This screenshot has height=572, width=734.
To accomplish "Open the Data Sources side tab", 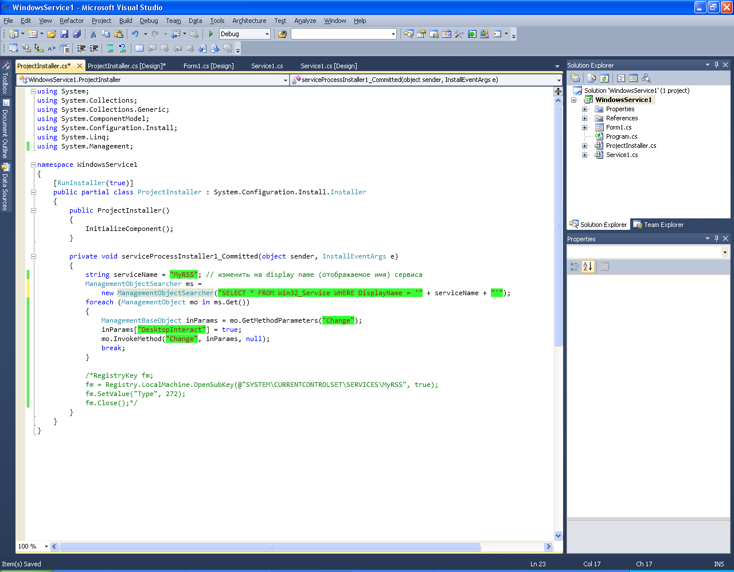I will point(5,187).
